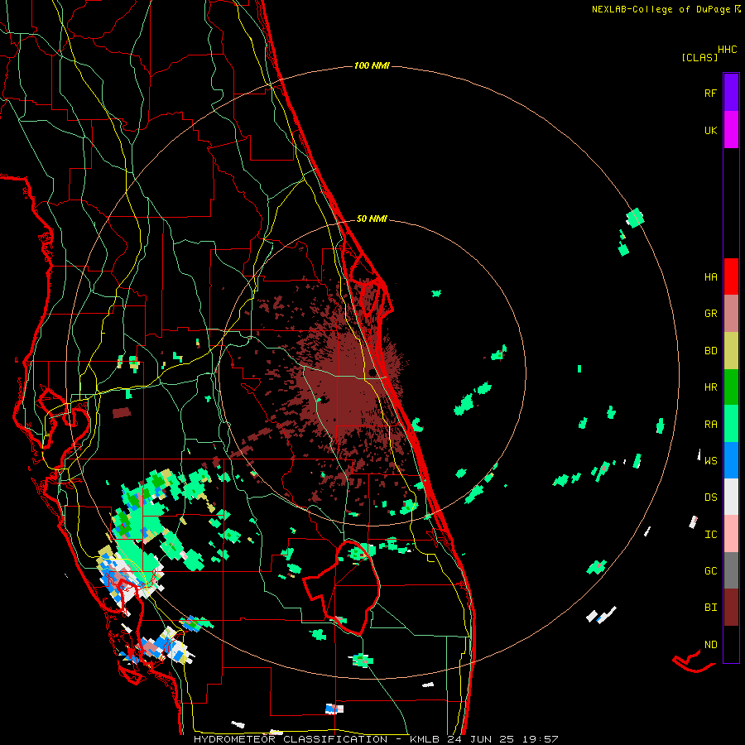745x745 pixels.
Task: Click the 50 NMI range ring label
Action: point(372,219)
